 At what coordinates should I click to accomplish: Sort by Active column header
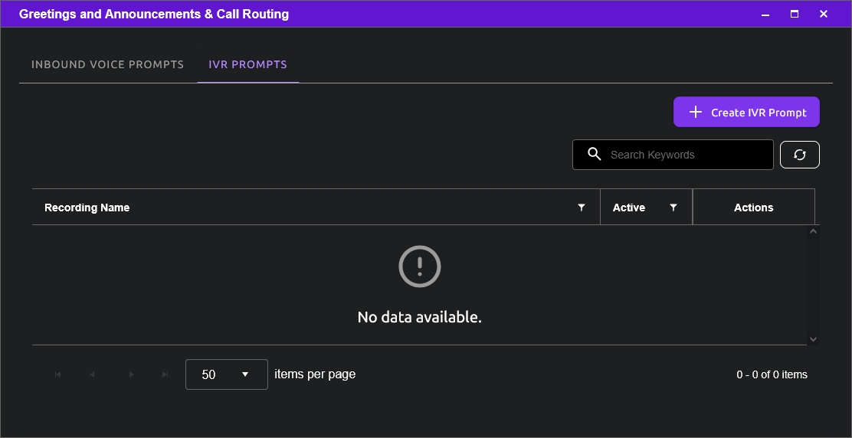click(629, 208)
